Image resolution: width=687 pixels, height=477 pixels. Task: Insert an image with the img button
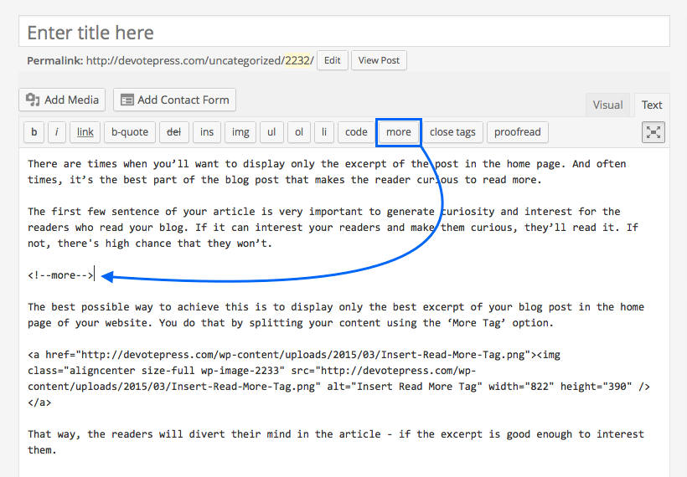[x=240, y=132]
